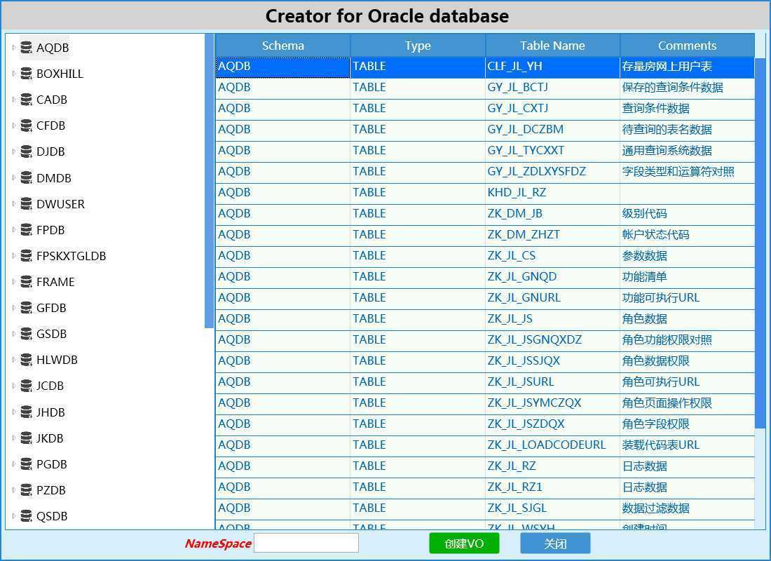Image resolution: width=771 pixels, height=561 pixels.
Task: Click the 角色数据权限 comment cell
Action: click(x=688, y=361)
